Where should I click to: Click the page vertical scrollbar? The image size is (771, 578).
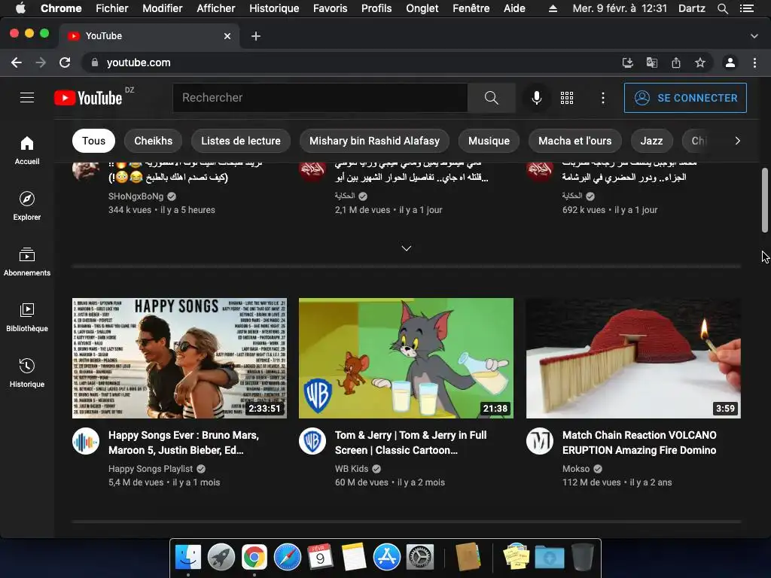coord(765,200)
